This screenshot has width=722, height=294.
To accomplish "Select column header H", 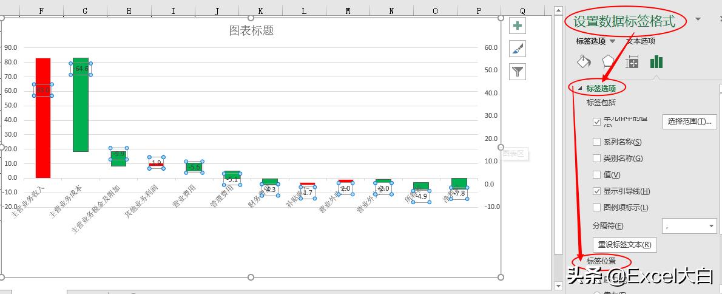I will point(129,11).
